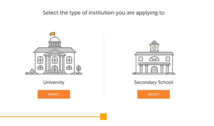Choose Secondary School with its SELECT button
Viewport: 214px width, 126px height.
154,94
